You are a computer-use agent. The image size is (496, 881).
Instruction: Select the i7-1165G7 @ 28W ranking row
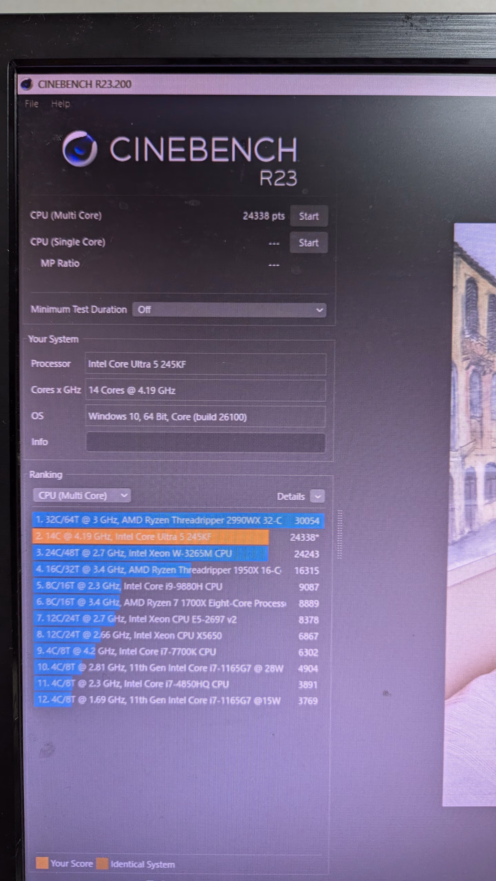(x=178, y=668)
